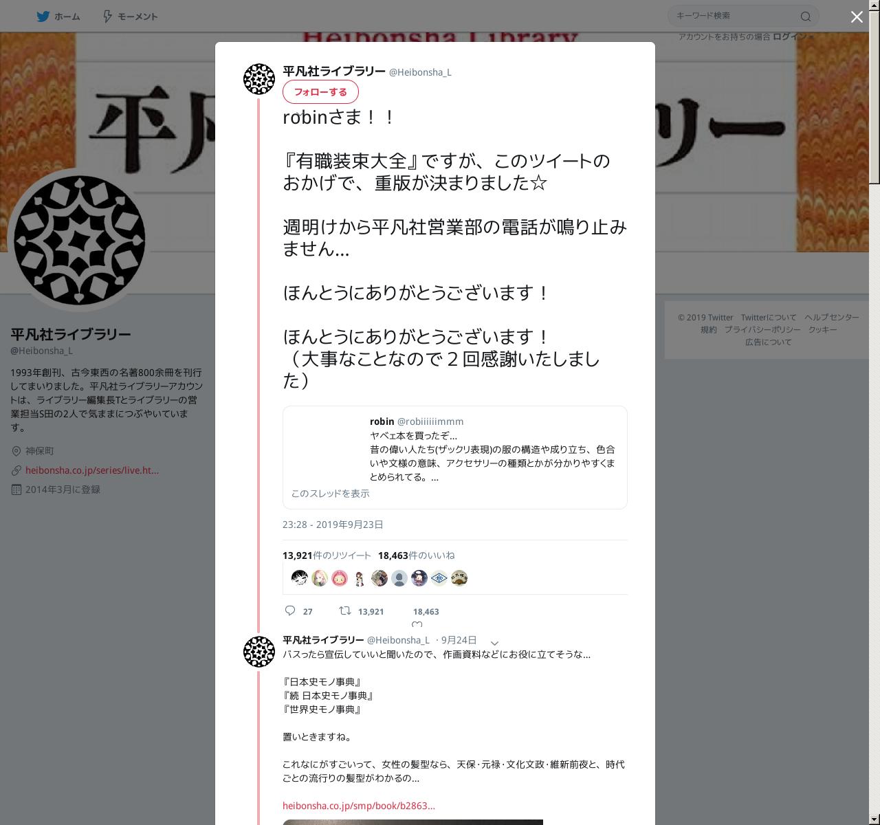The height and width of the screenshot is (825, 880).
Task: Click the ログイン link
Action: pyautogui.click(x=791, y=36)
